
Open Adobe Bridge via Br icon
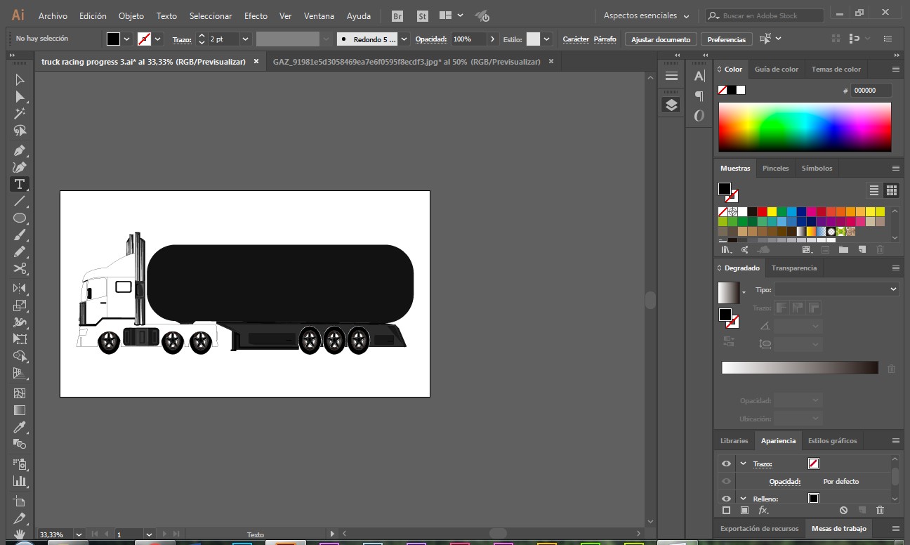(397, 15)
